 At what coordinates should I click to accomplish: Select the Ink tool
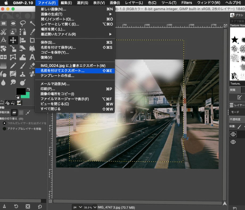3,74
